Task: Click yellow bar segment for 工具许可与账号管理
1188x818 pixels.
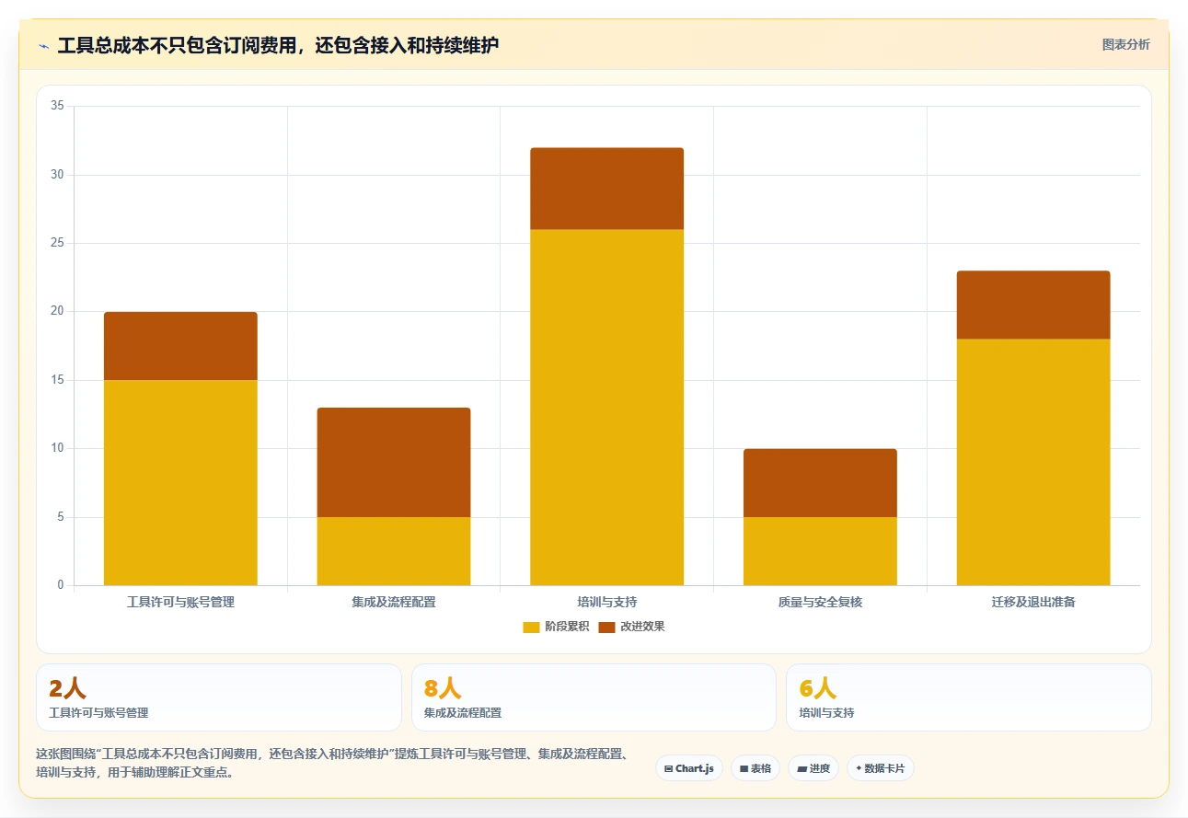Action: coord(180,482)
